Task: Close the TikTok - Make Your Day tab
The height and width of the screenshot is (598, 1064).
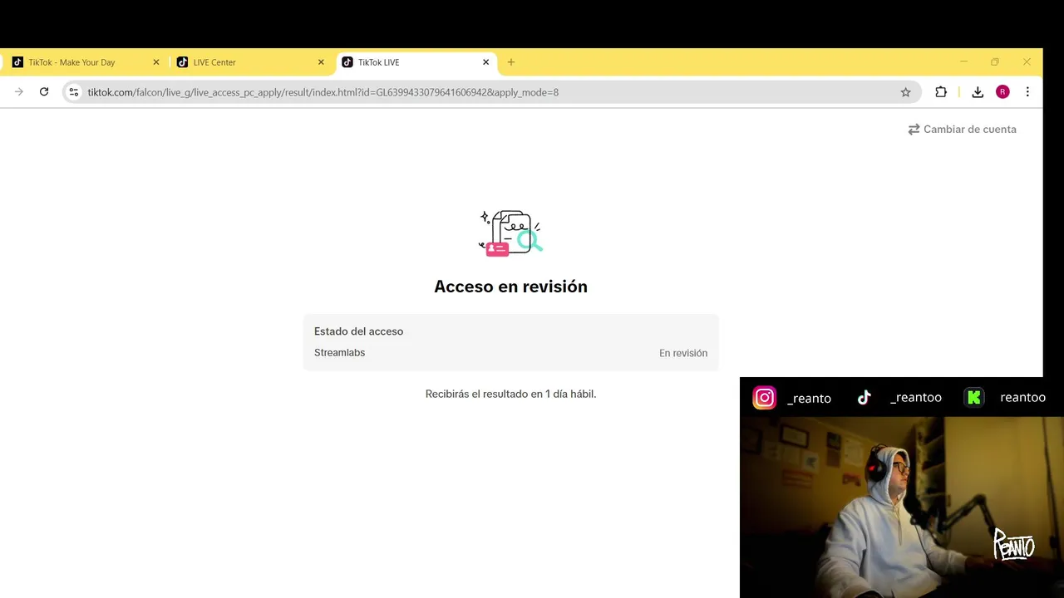Action: (x=155, y=62)
